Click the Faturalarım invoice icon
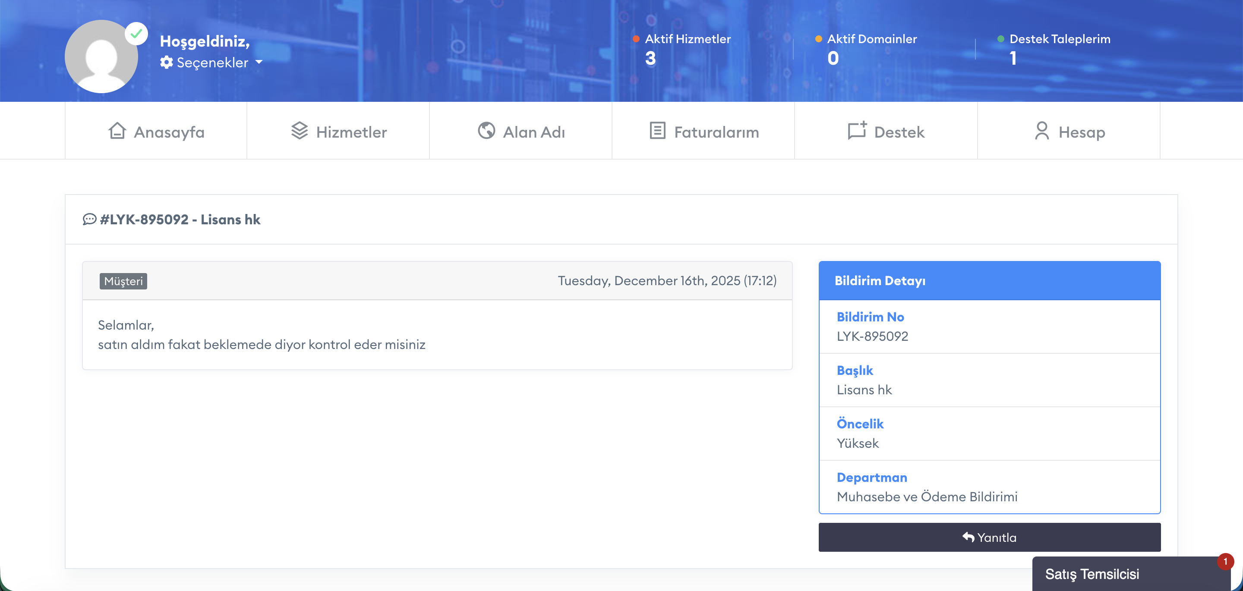Viewport: 1243px width, 591px height. tap(657, 131)
